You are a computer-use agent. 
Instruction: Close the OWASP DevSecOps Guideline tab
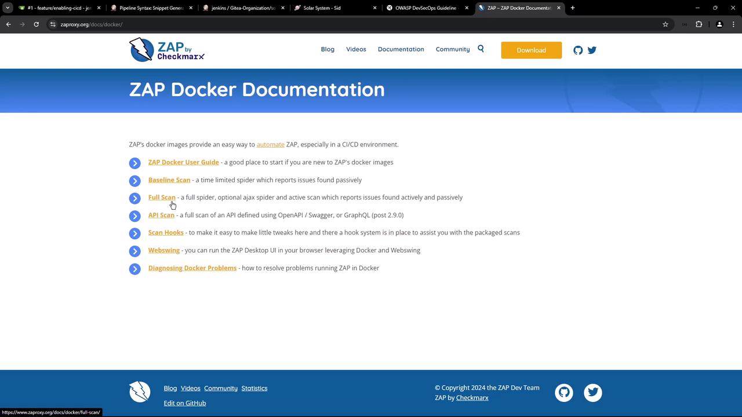pyautogui.click(x=467, y=8)
